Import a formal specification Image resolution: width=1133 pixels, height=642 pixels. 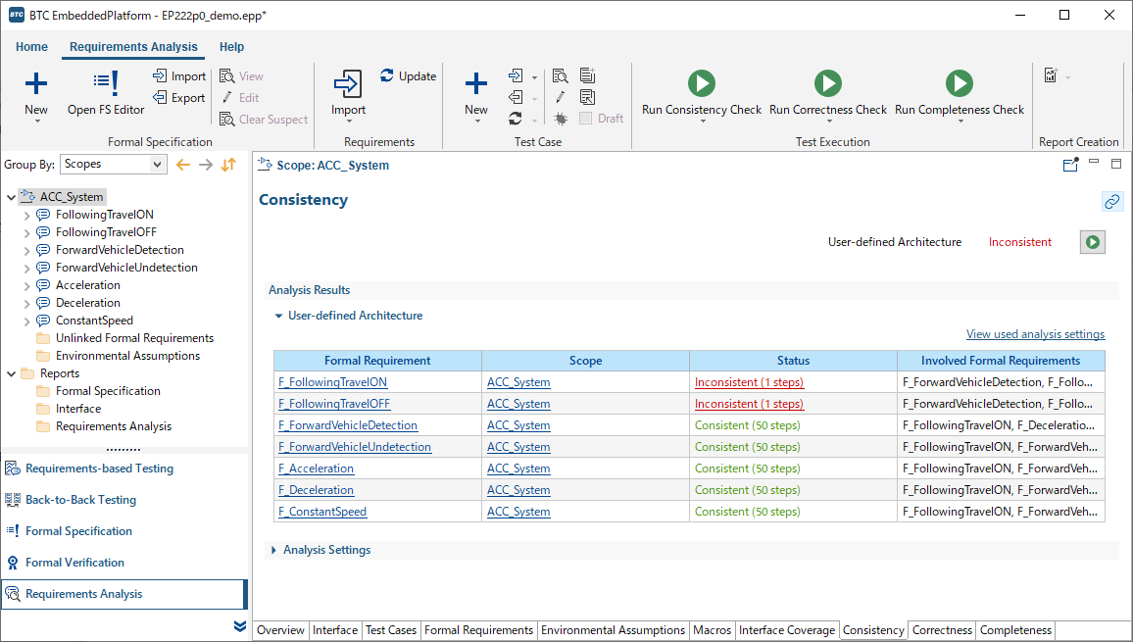tap(179, 75)
